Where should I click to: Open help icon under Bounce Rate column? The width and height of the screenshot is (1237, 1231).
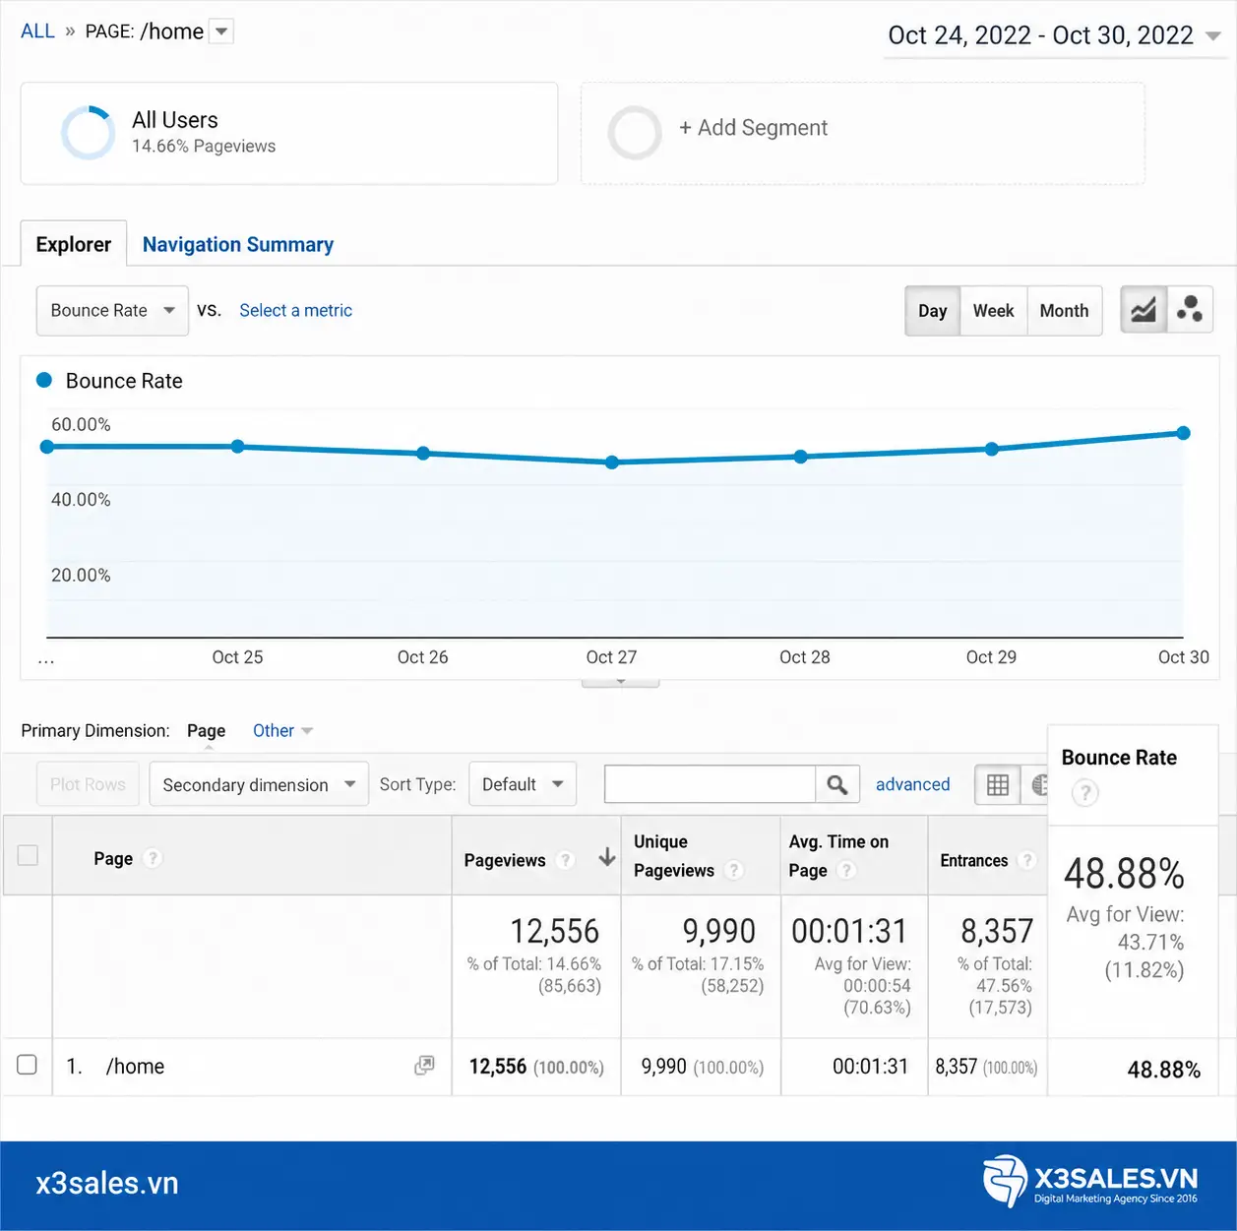pos(1084,793)
